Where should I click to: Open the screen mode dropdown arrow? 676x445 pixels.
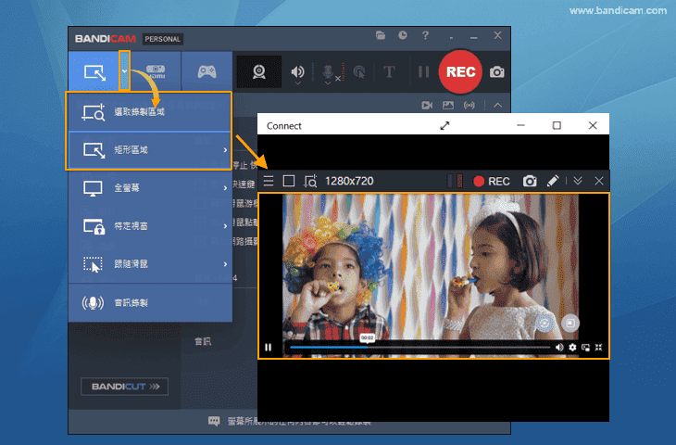click(x=124, y=71)
